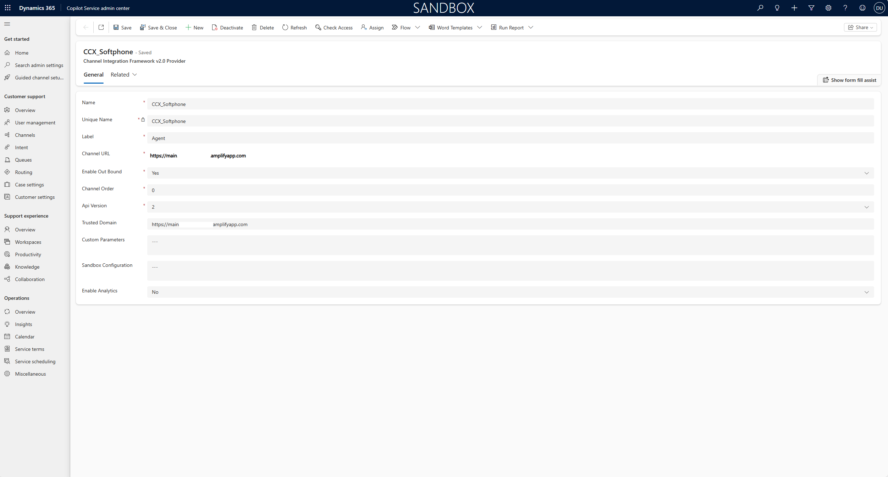Open the help question mark icon
The image size is (888, 477).
pyautogui.click(x=845, y=8)
